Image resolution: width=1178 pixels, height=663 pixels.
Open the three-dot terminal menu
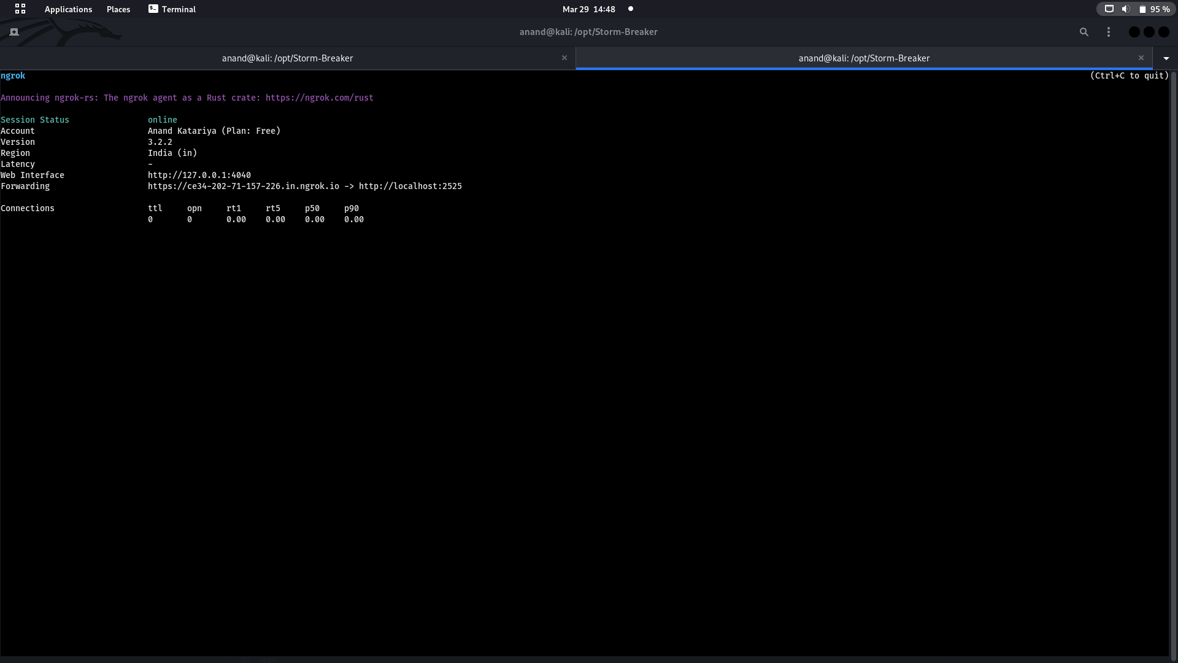point(1109,32)
